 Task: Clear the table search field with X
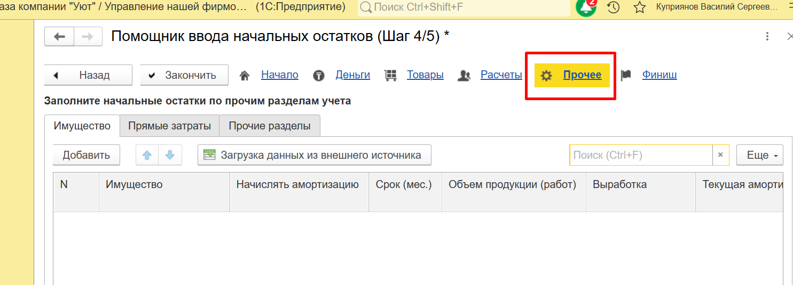point(720,155)
